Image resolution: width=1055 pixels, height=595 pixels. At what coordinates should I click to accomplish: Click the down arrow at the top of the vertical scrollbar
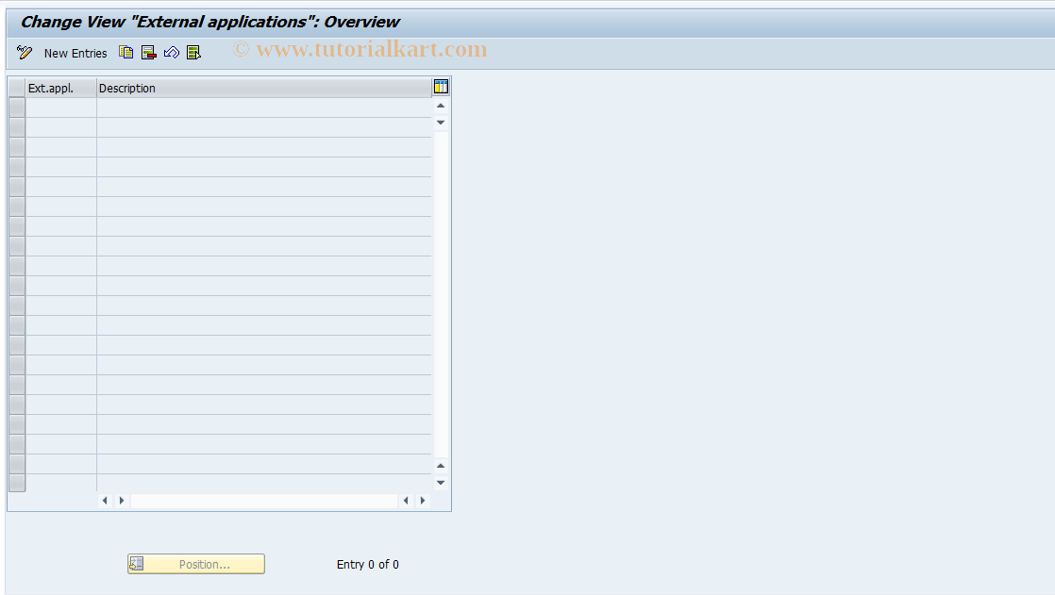click(x=441, y=123)
